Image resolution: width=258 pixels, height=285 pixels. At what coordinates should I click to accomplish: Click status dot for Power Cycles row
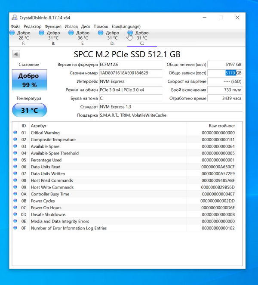tap(15, 201)
